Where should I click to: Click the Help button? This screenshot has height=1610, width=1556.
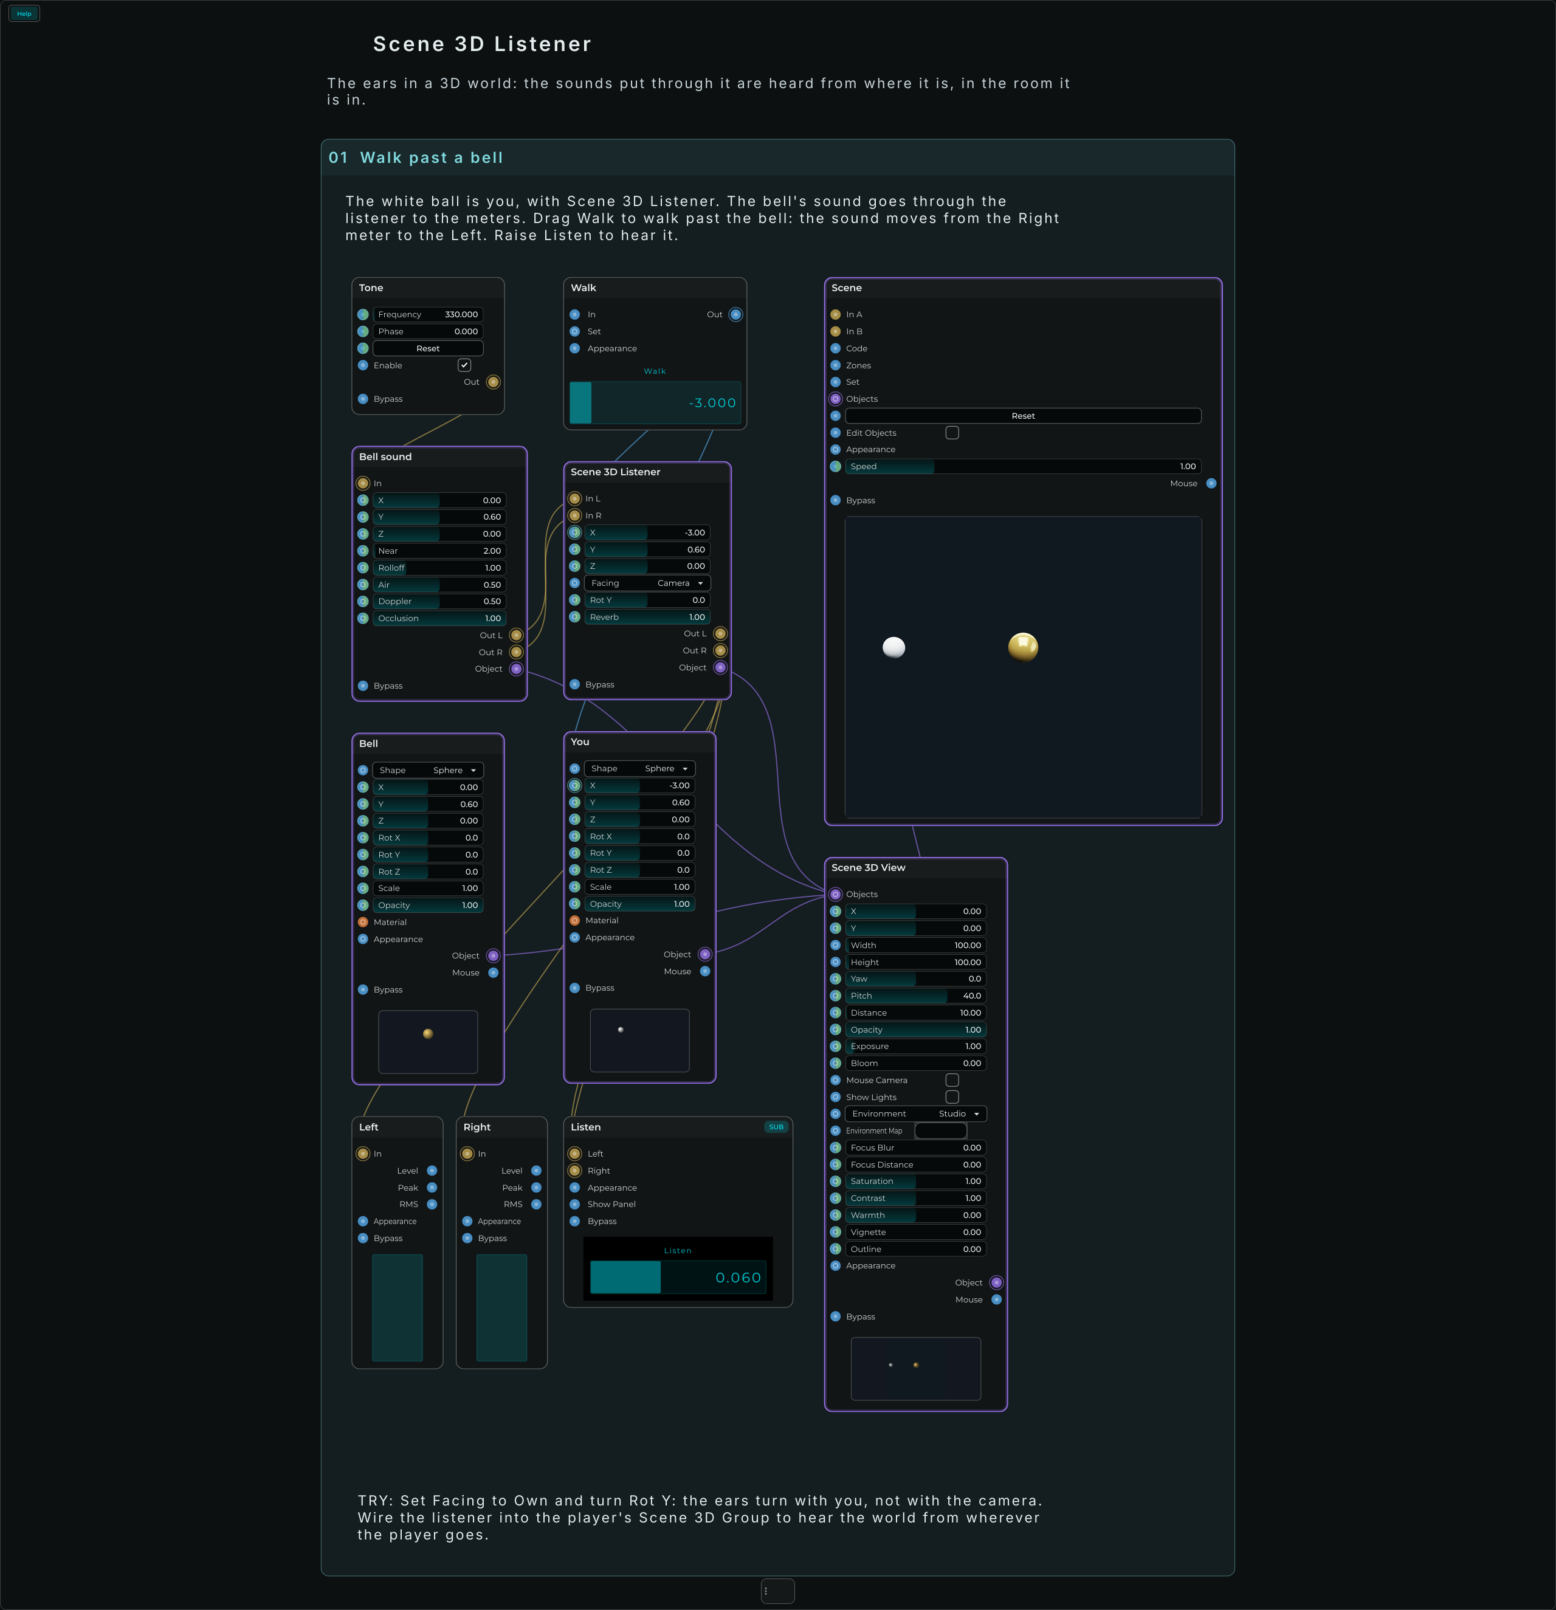pyautogui.click(x=24, y=13)
